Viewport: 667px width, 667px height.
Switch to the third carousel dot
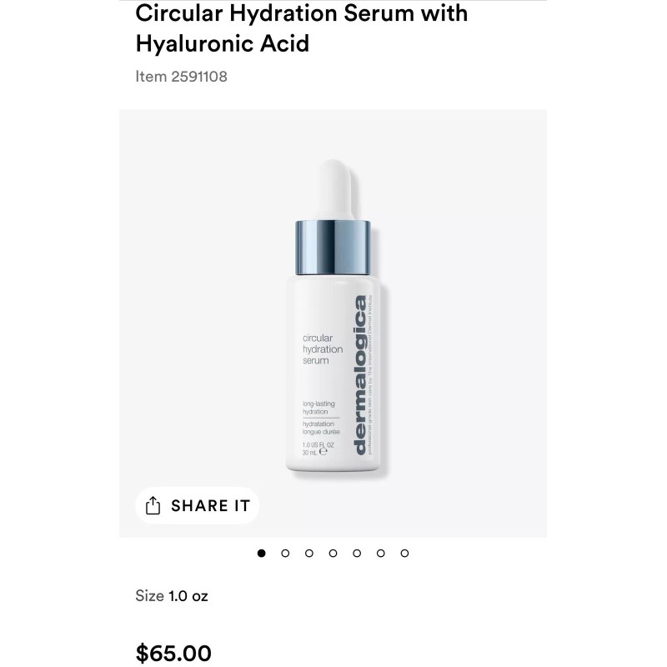tap(308, 553)
